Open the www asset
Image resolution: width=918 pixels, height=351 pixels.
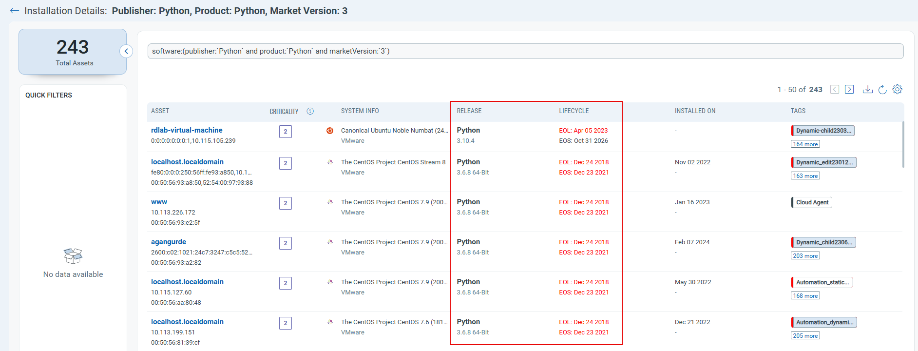pyautogui.click(x=159, y=202)
